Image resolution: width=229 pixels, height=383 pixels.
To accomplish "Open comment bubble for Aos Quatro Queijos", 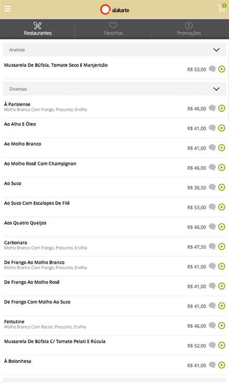I will 212,226.
